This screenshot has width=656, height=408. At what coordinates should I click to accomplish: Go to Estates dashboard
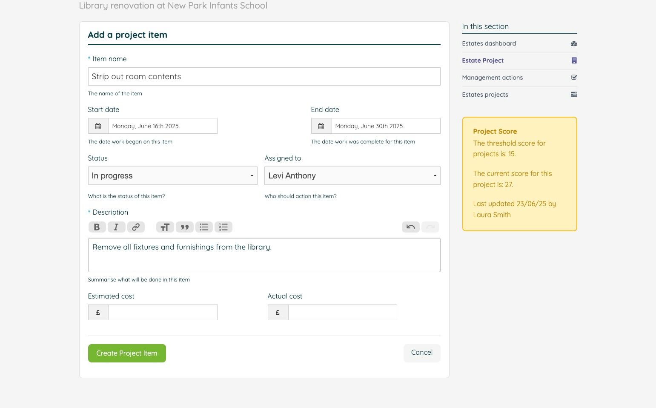[489, 43]
